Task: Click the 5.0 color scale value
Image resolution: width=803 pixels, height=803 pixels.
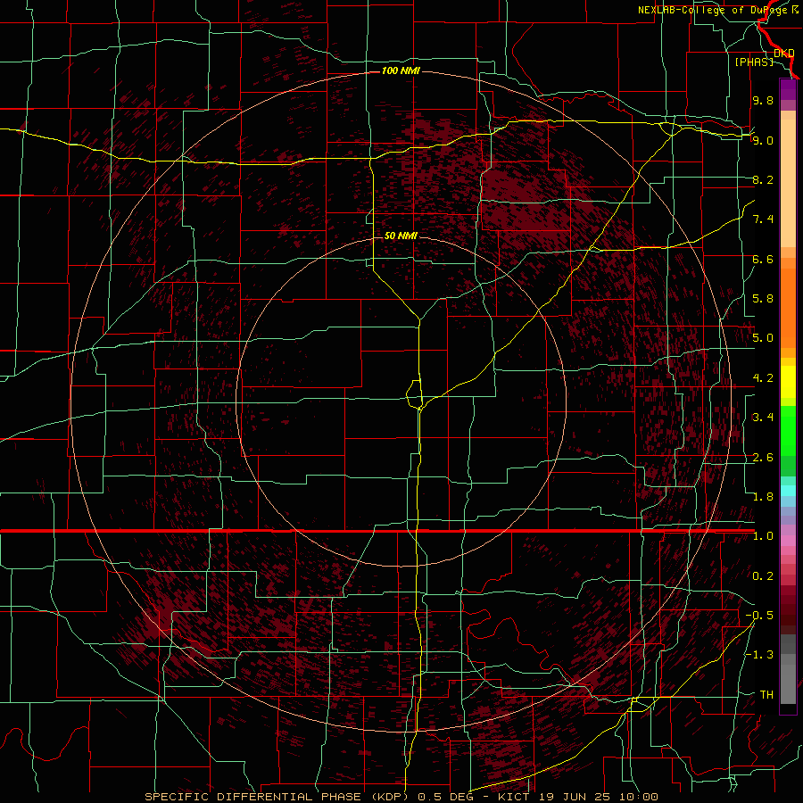Action: pyautogui.click(x=763, y=338)
